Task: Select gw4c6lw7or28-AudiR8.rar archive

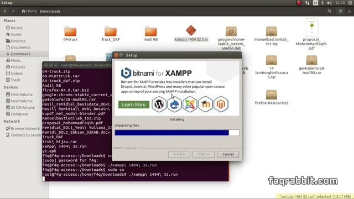Action: coord(311,65)
